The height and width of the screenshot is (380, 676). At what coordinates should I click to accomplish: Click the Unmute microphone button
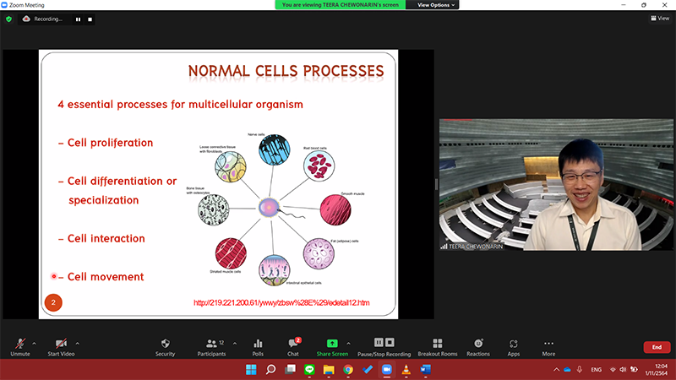(19, 347)
